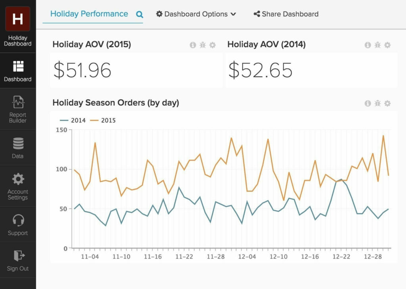Open Report Builder from the sidebar
The image size is (406, 289).
click(x=18, y=102)
